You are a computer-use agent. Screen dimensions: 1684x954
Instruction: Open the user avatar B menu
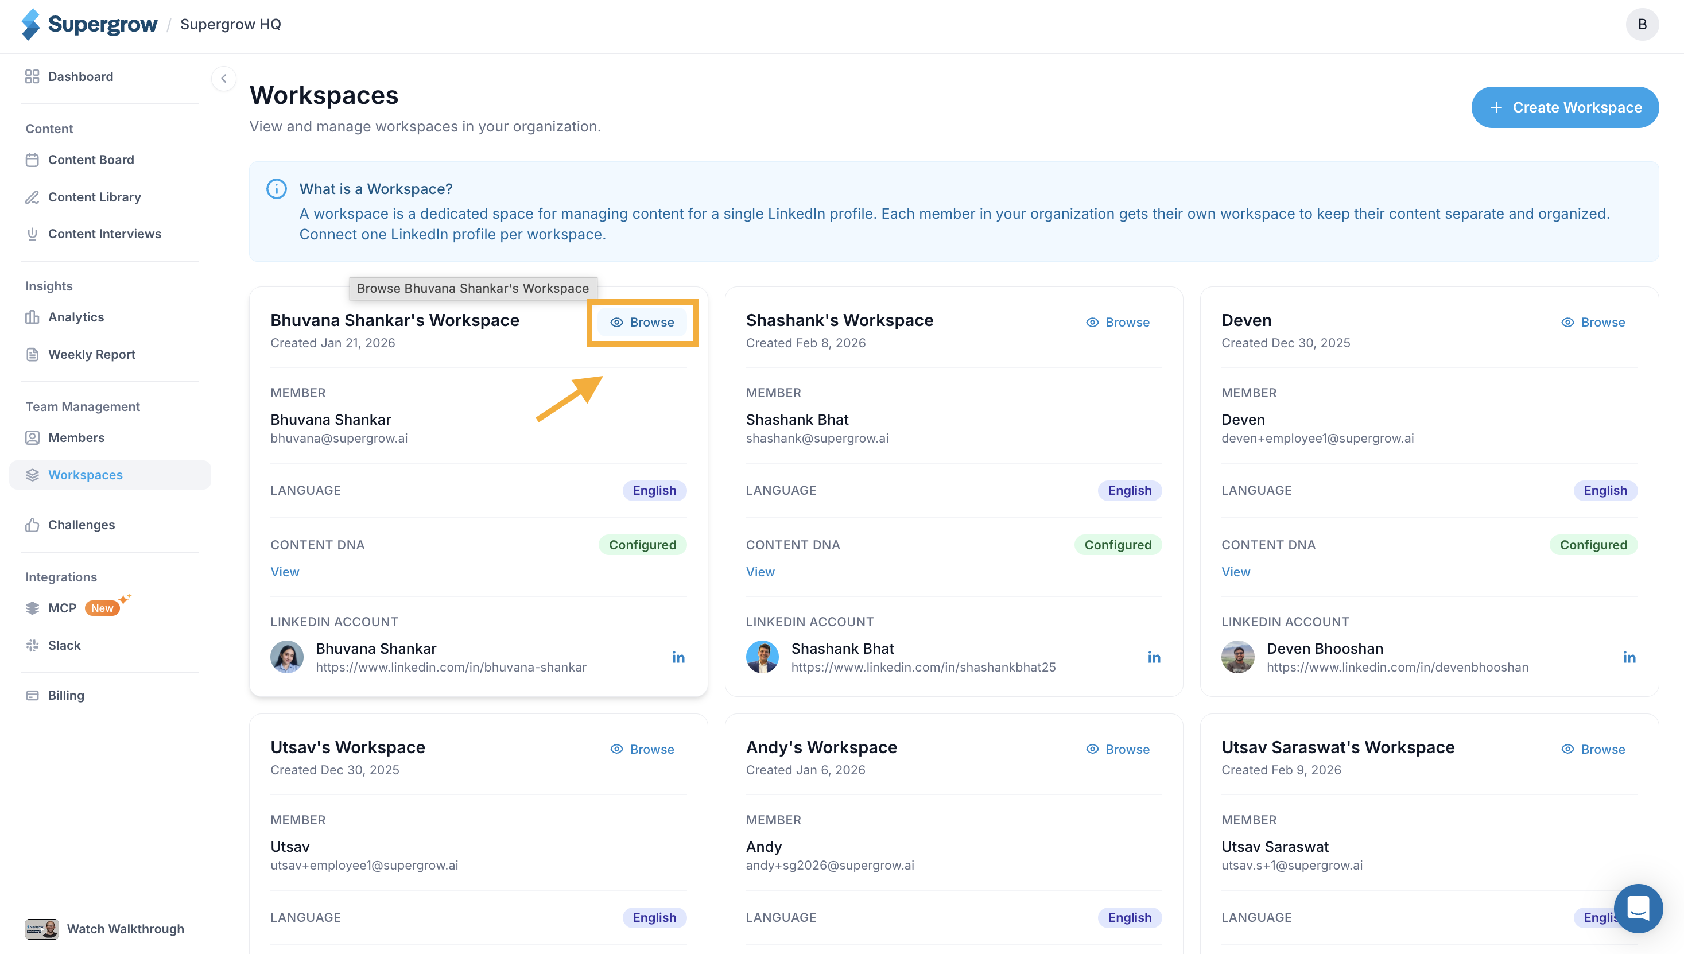pos(1642,24)
